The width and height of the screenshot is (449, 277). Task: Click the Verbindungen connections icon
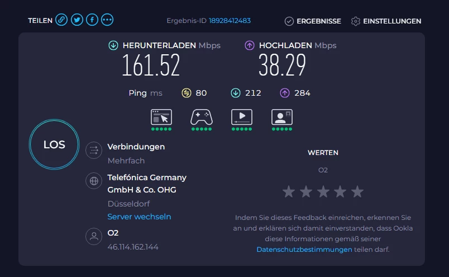94,151
